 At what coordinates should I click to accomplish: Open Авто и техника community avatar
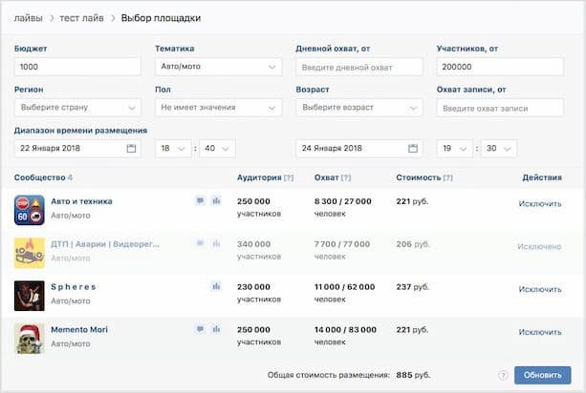tap(30, 210)
